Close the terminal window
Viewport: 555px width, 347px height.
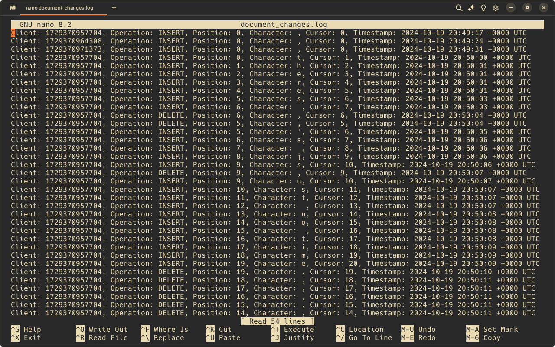[x=544, y=7]
